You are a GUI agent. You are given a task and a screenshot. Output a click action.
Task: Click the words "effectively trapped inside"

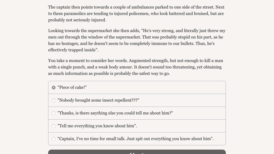(x=72, y=50)
